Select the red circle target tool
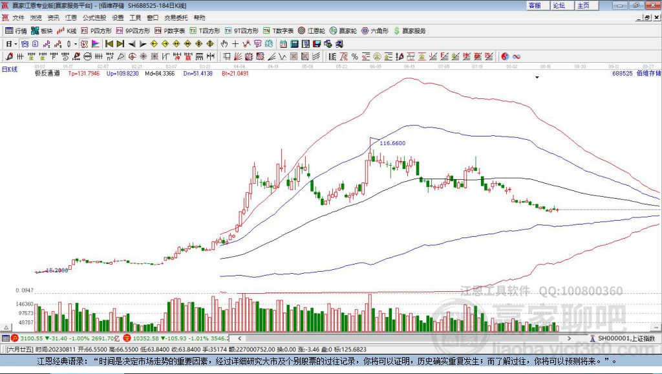 tap(132, 57)
